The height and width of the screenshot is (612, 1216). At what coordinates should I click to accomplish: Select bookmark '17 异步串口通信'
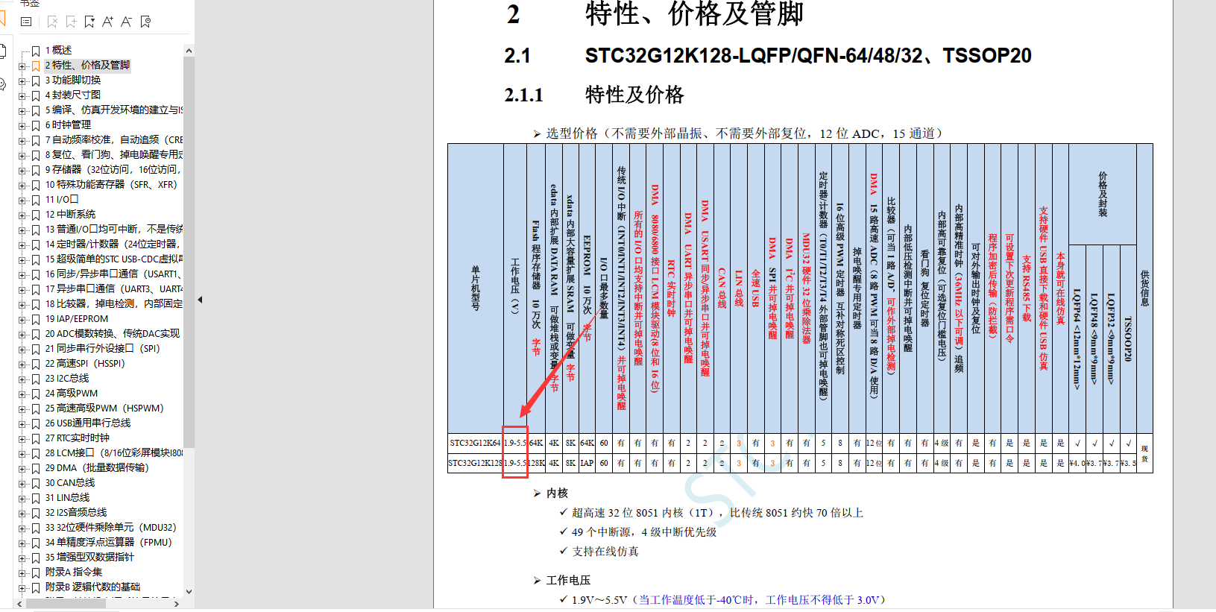click(113, 288)
